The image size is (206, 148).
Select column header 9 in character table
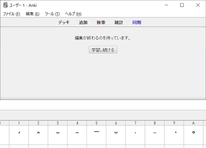pyautogui.click(x=174, y=123)
